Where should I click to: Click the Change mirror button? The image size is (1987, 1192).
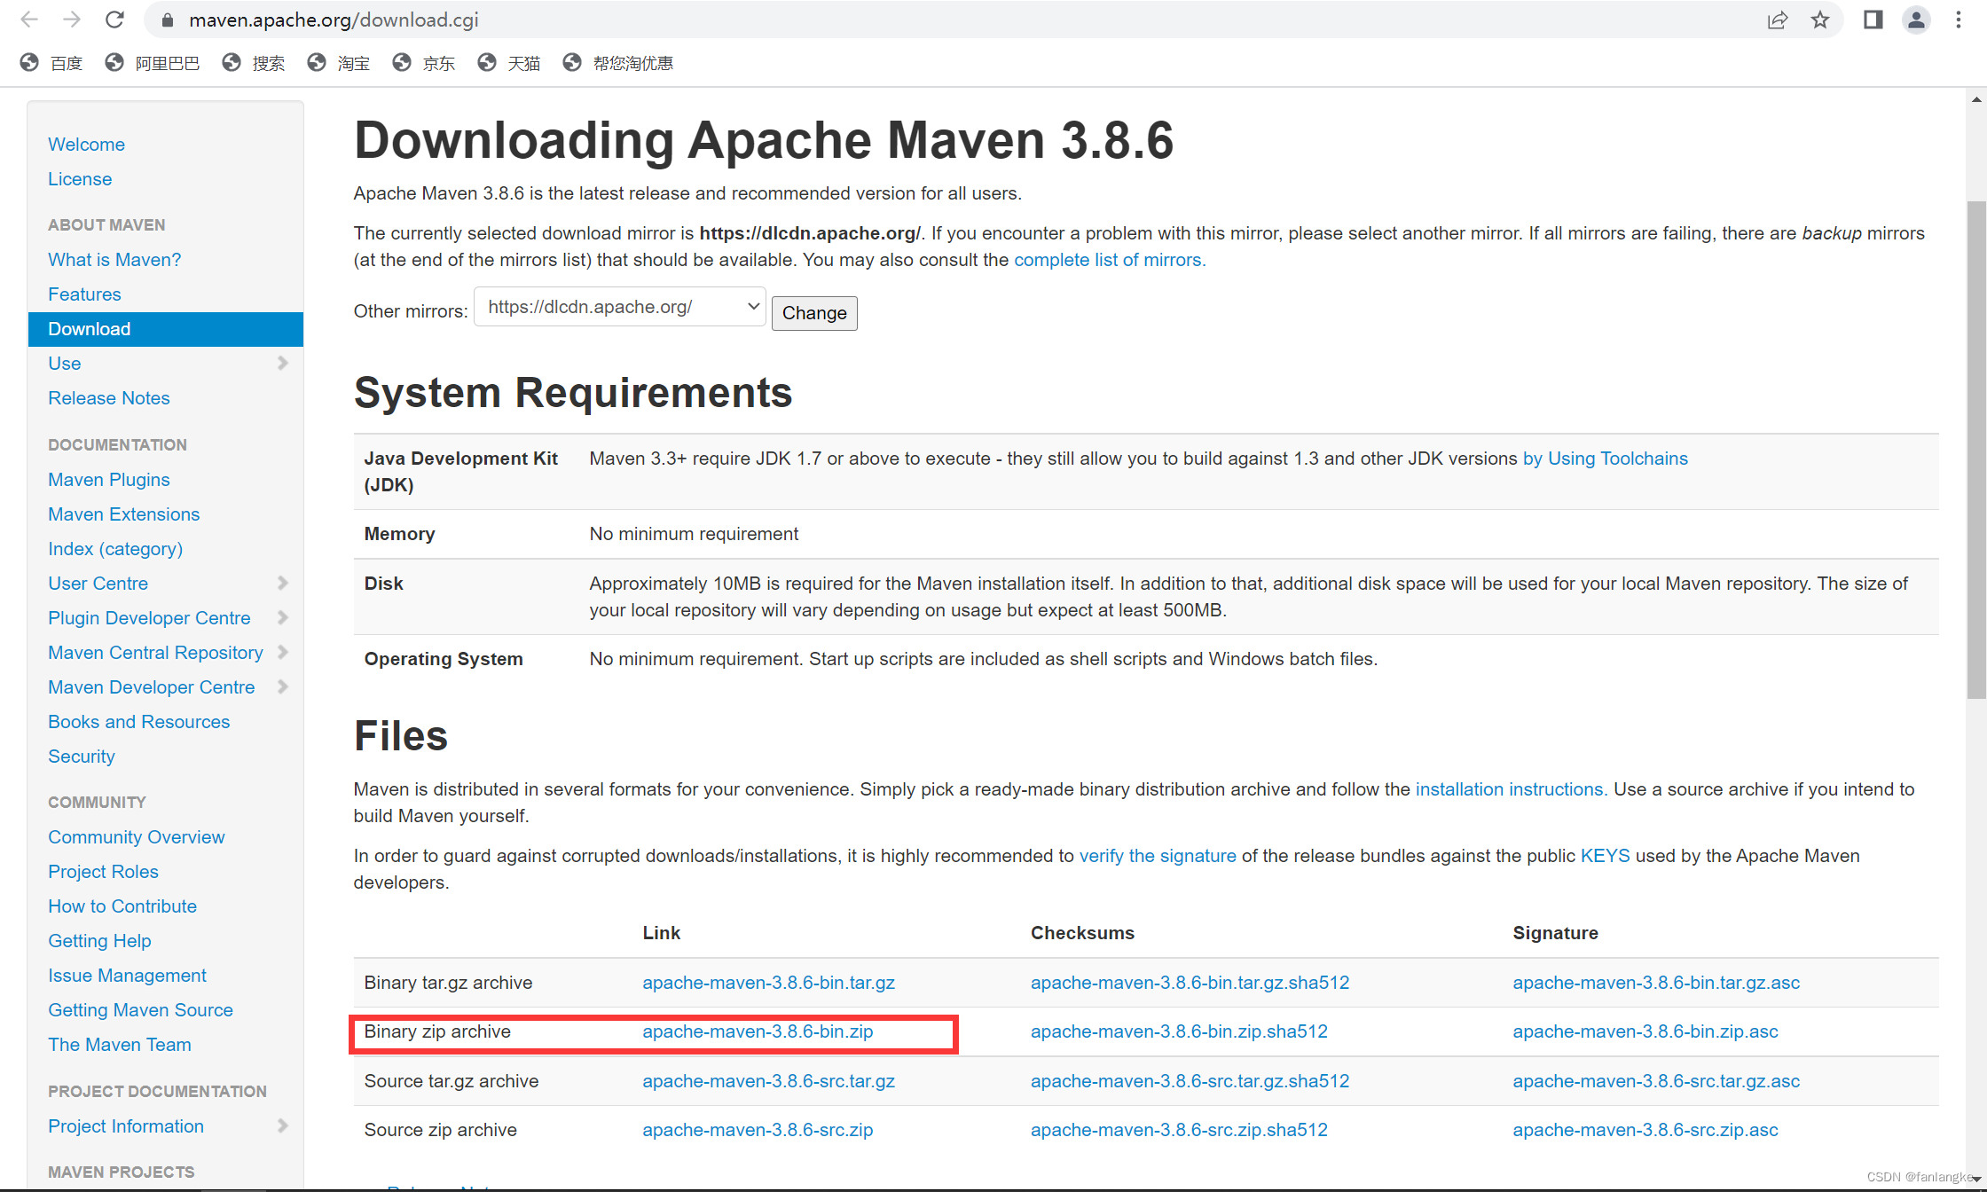click(x=814, y=313)
